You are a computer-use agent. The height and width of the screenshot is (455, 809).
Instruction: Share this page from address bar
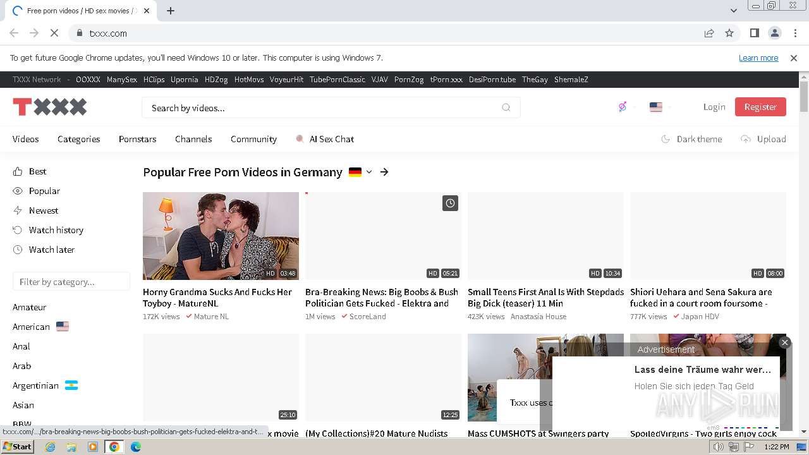coord(709,33)
